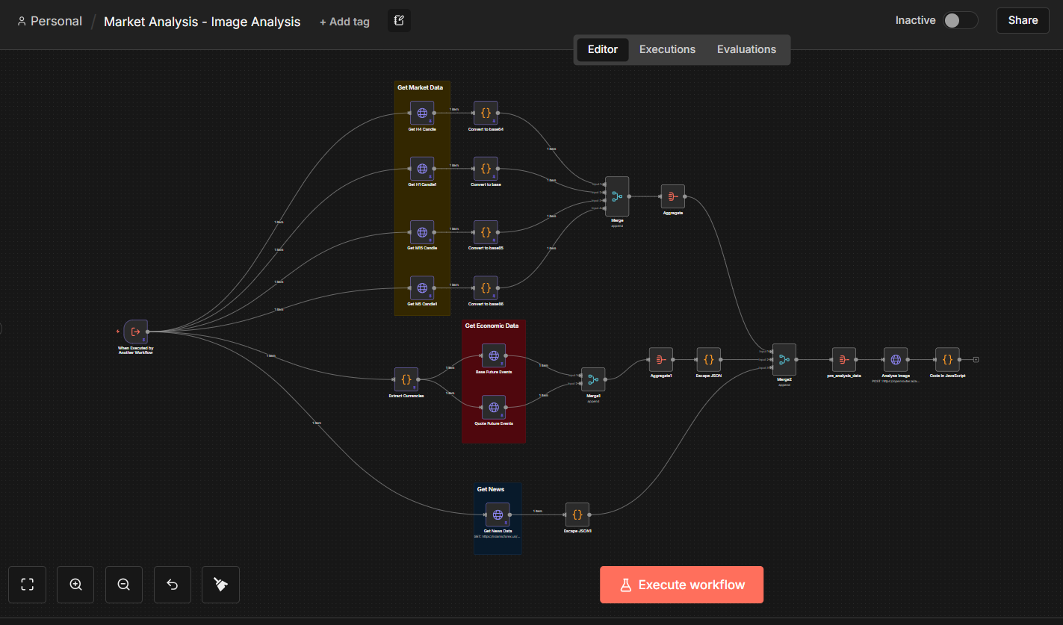This screenshot has height=625, width=1063.
Task: Zoom to fit the workflow on screen
Action: point(27,585)
